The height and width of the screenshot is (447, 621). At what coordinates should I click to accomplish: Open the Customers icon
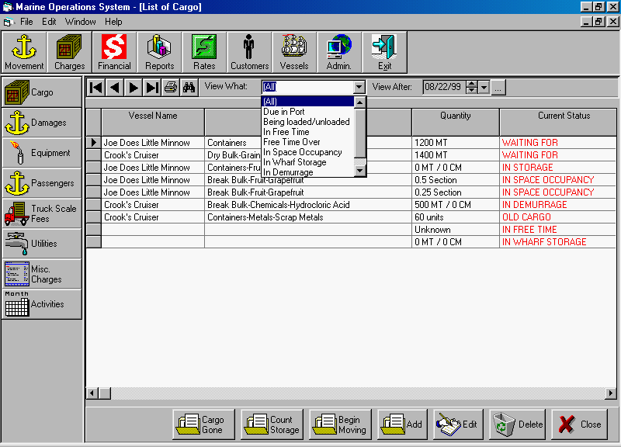(249, 52)
